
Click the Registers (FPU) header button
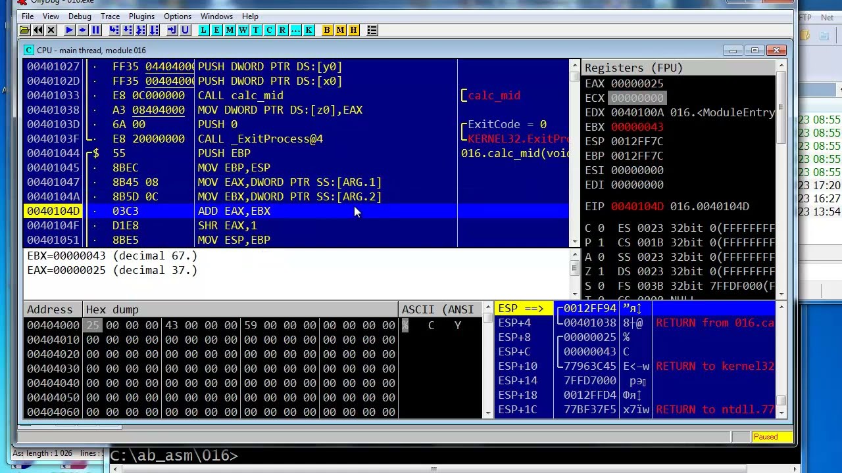click(x=679, y=68)
